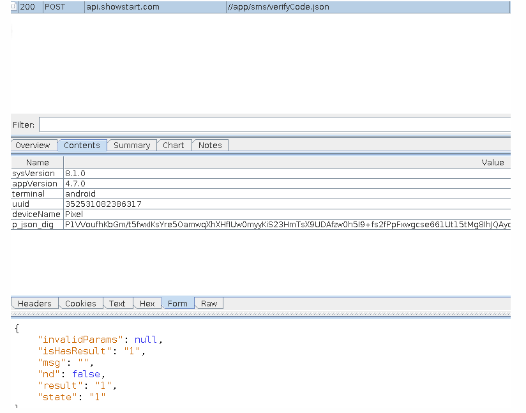The image size is (526, 413).
Task: Select the sysVersion parameter row
Action: (260, 174)
